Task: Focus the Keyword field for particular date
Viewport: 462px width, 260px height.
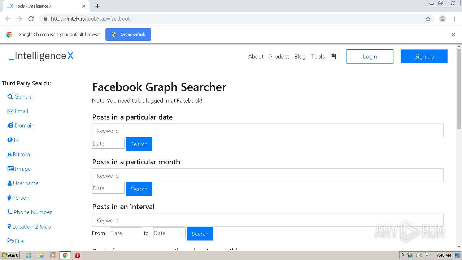Action: (x=268, y=130)
